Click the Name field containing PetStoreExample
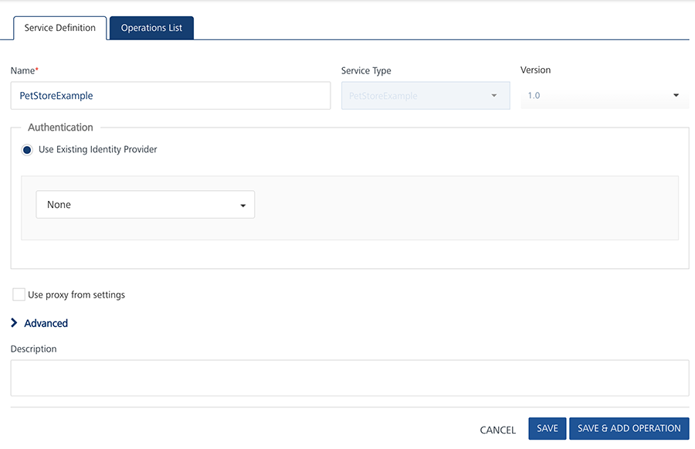Viewport: 695px width, 449px height. (x=170, y=96)
